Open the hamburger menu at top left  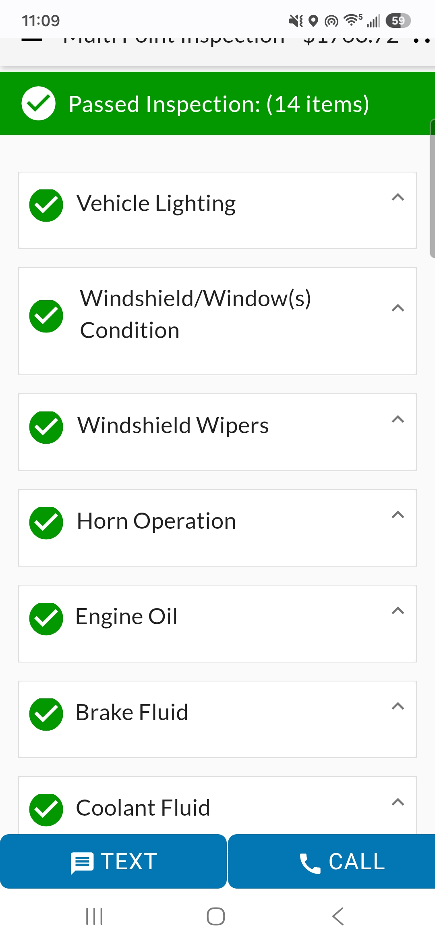pyautogui.click(x=31, y=39)
